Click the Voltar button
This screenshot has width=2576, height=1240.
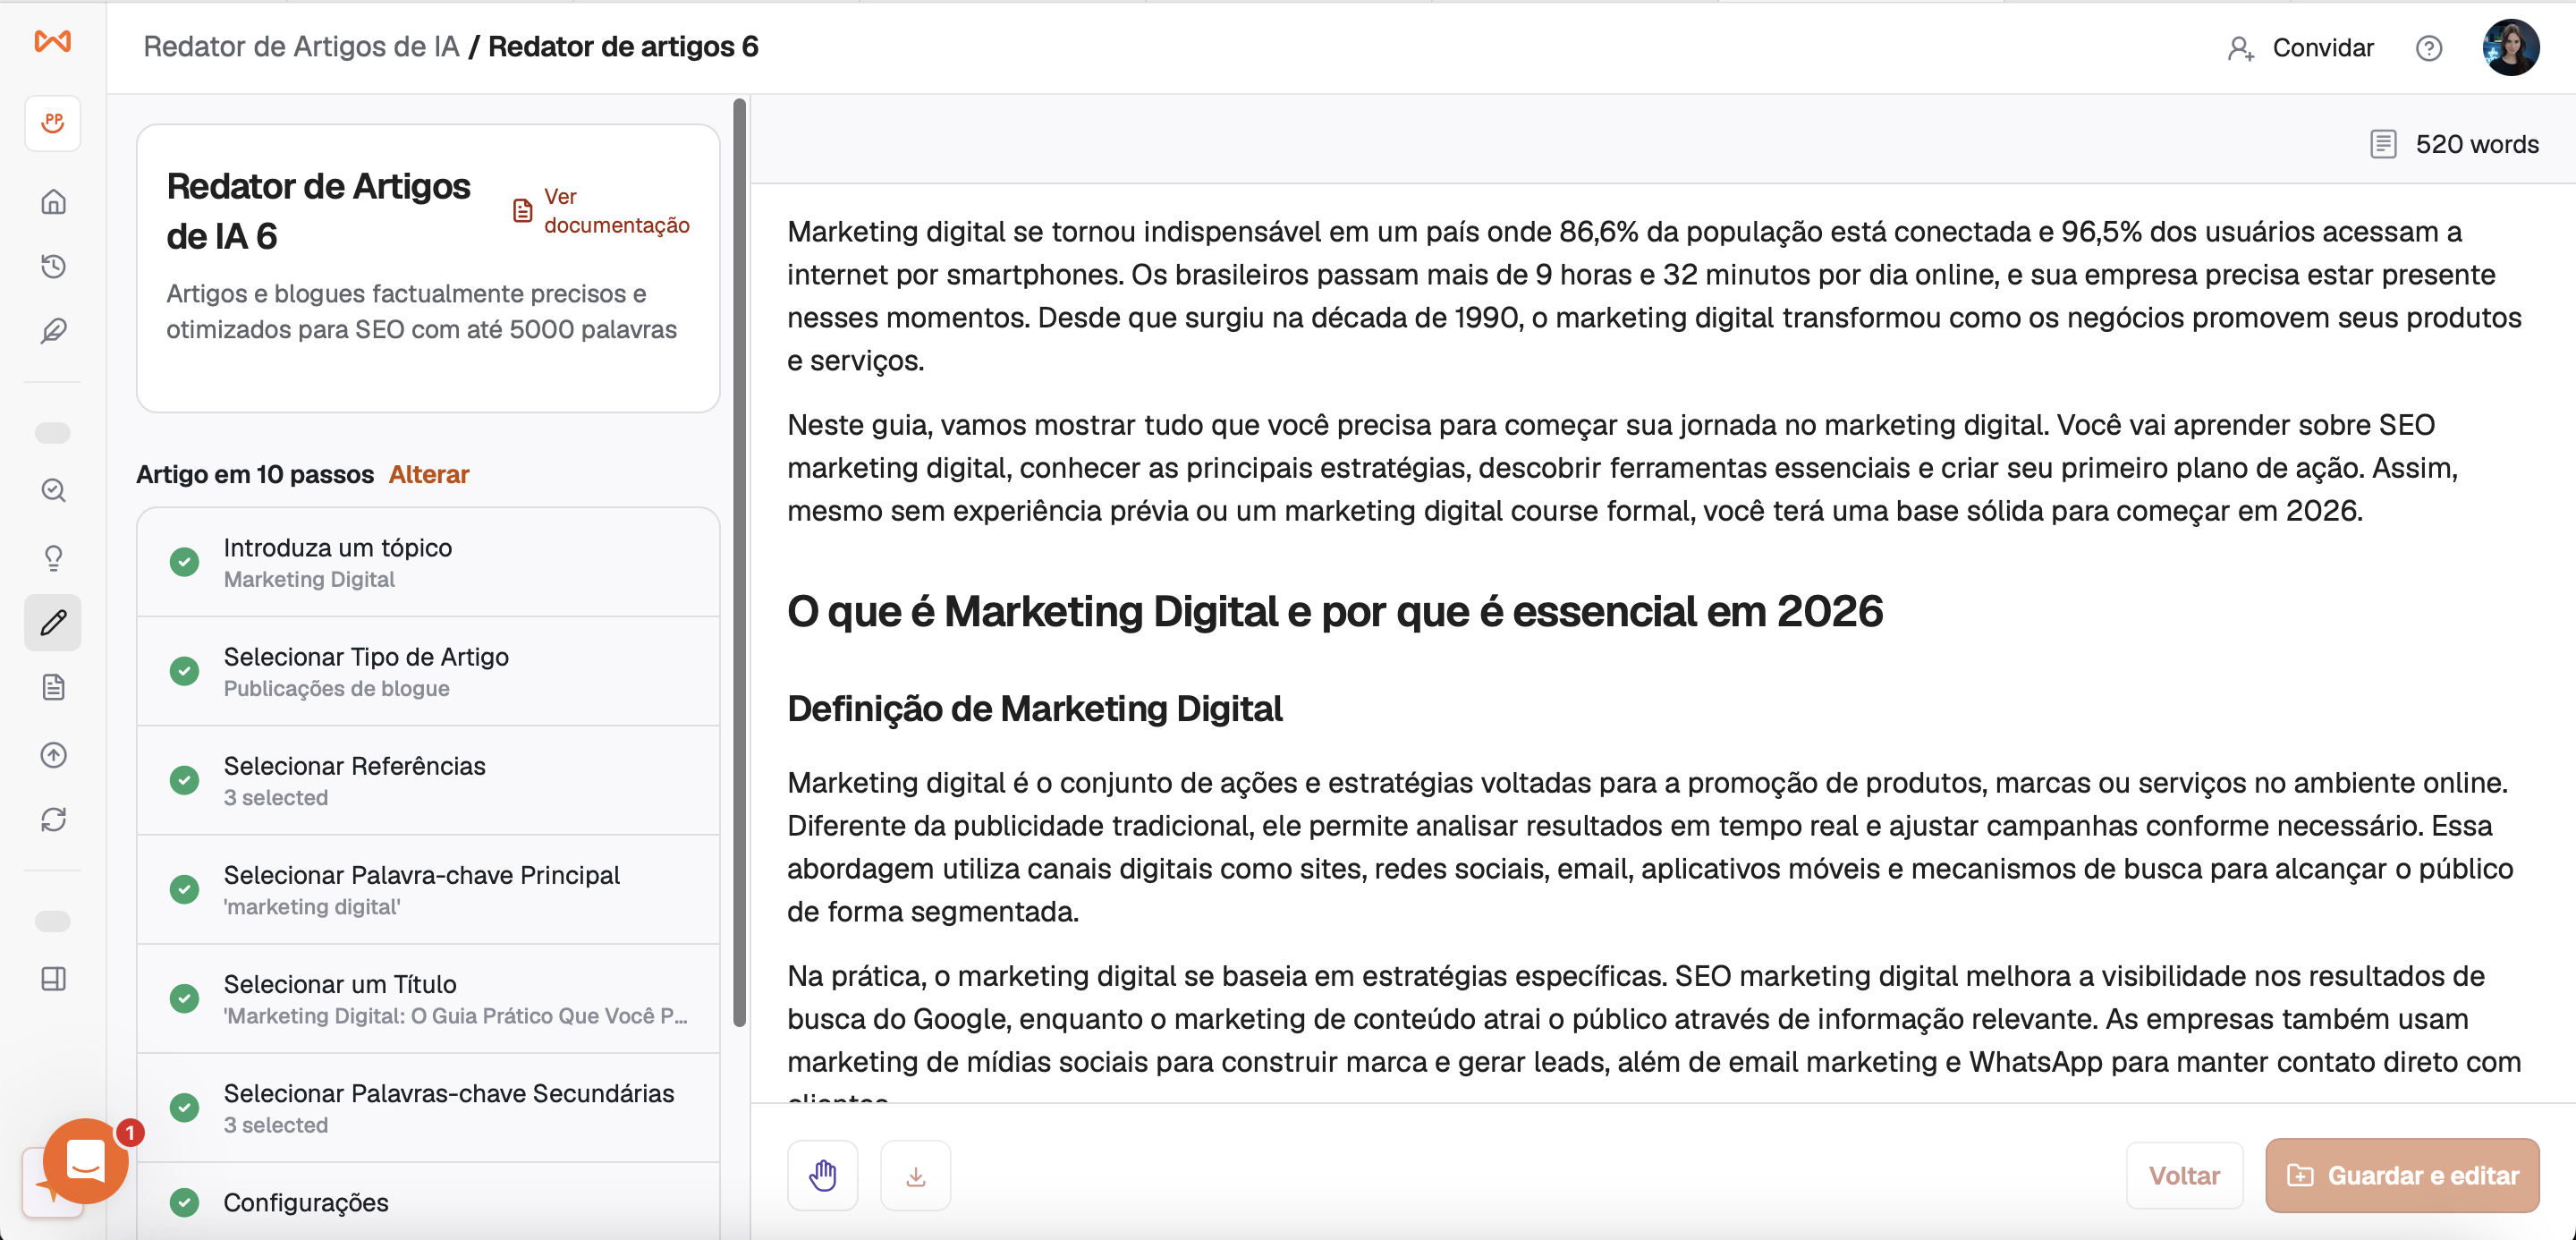point(2184,1175)
